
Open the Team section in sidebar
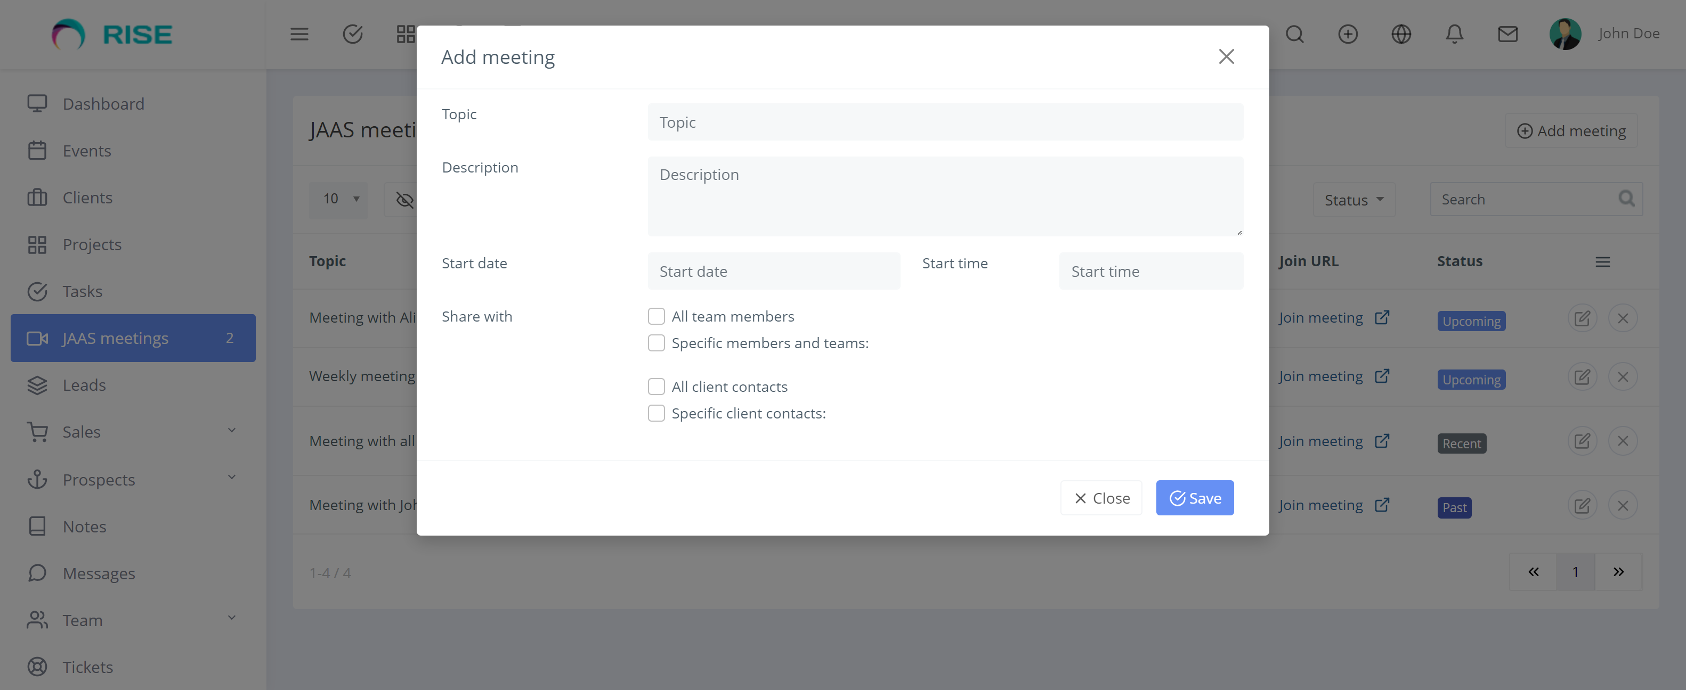[x=83, y=620]
